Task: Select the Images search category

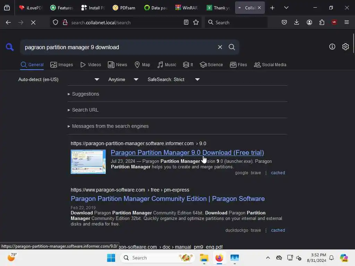Action: 62,65
